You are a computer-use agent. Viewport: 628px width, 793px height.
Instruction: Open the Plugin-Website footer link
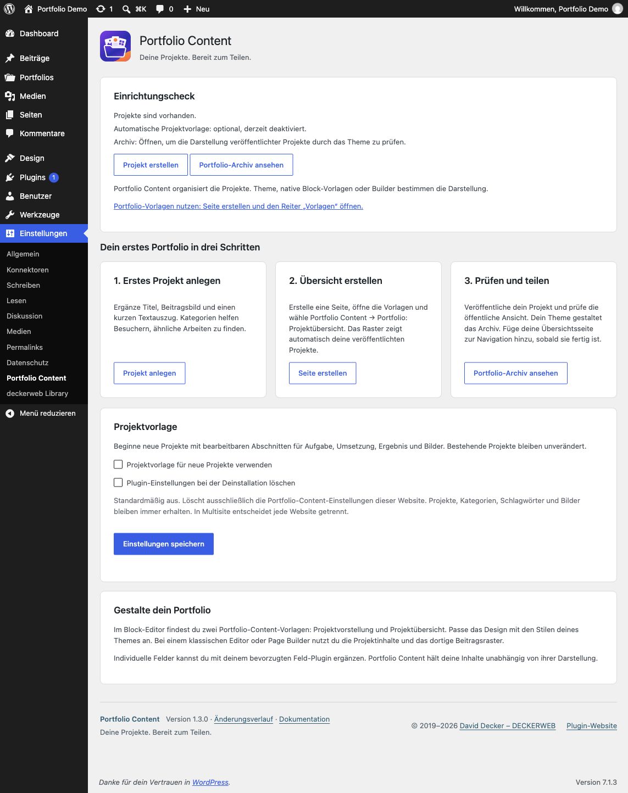[x=592, y=725]
